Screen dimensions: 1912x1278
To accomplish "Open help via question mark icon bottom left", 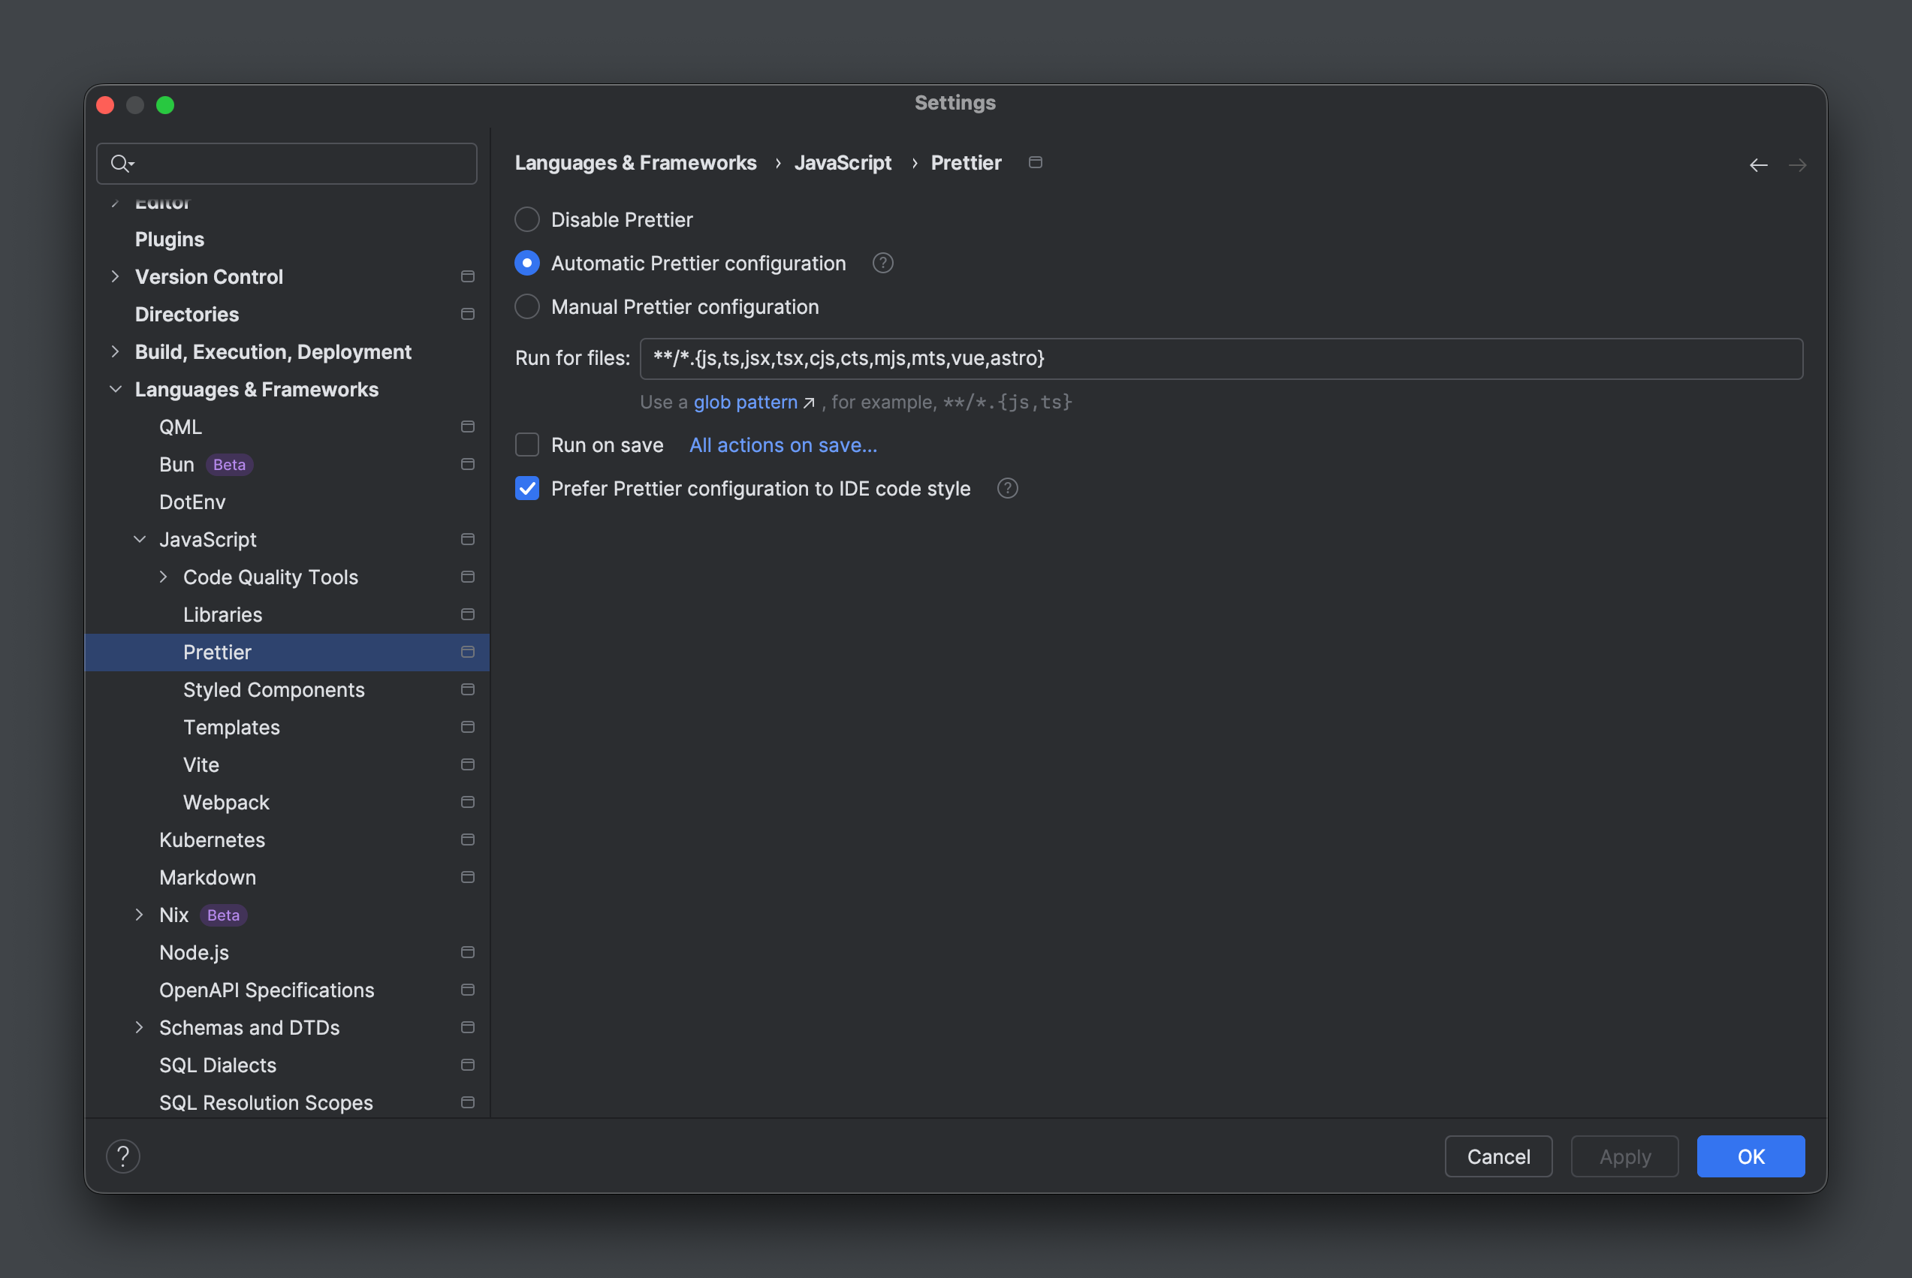I will coord(123,1156).
